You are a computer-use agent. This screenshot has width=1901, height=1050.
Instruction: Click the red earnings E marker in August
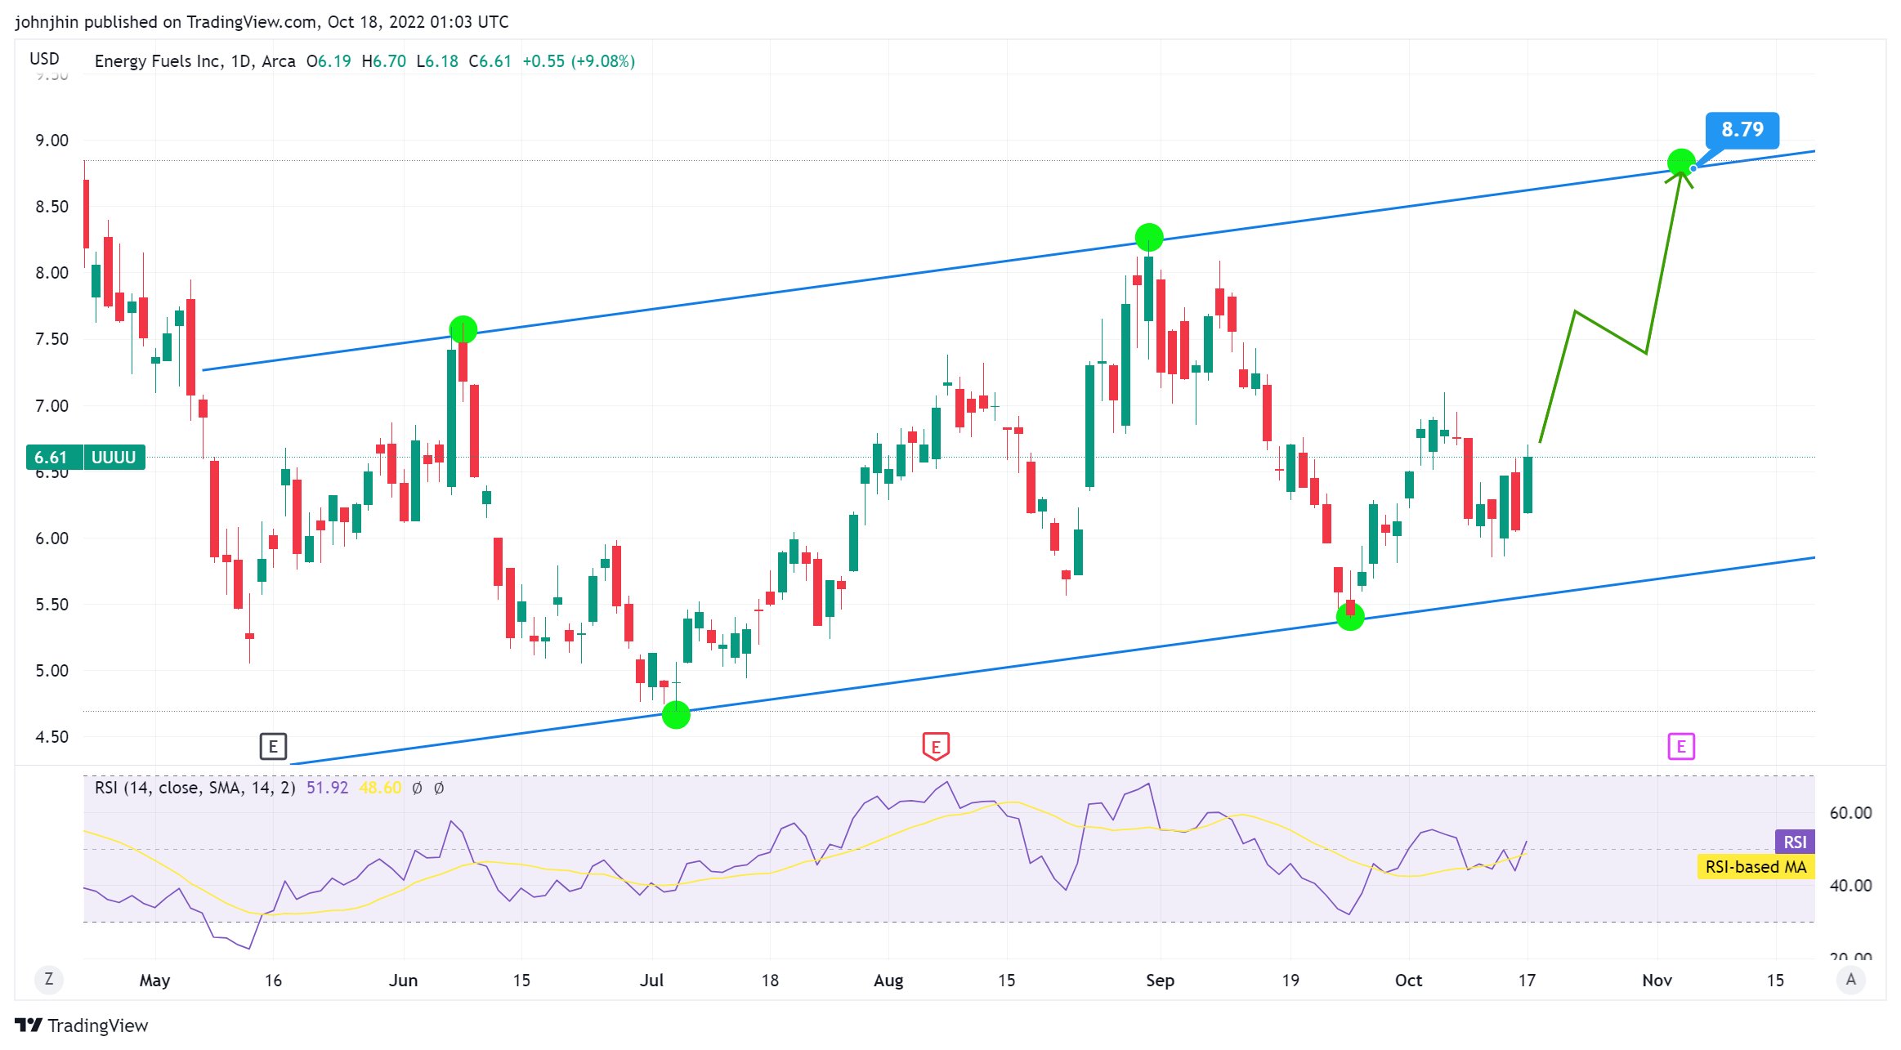[935, 746]
